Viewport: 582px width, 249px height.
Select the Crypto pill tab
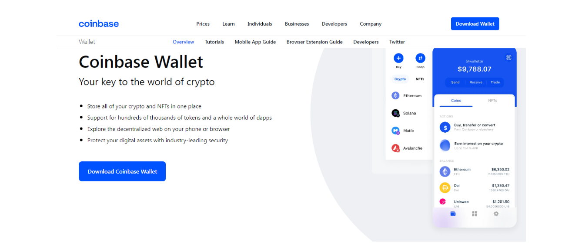coord(400,79)
